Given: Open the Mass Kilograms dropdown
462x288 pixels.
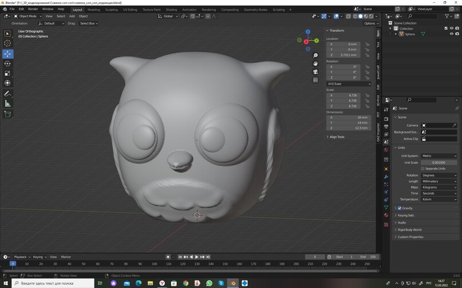Looking at the screenshot, I should click(439, 187).
